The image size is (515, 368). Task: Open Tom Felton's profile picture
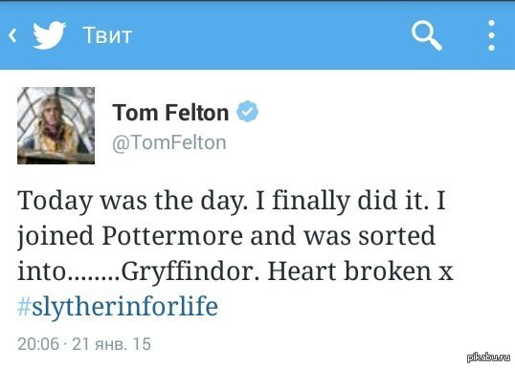(x=56, y=125)
